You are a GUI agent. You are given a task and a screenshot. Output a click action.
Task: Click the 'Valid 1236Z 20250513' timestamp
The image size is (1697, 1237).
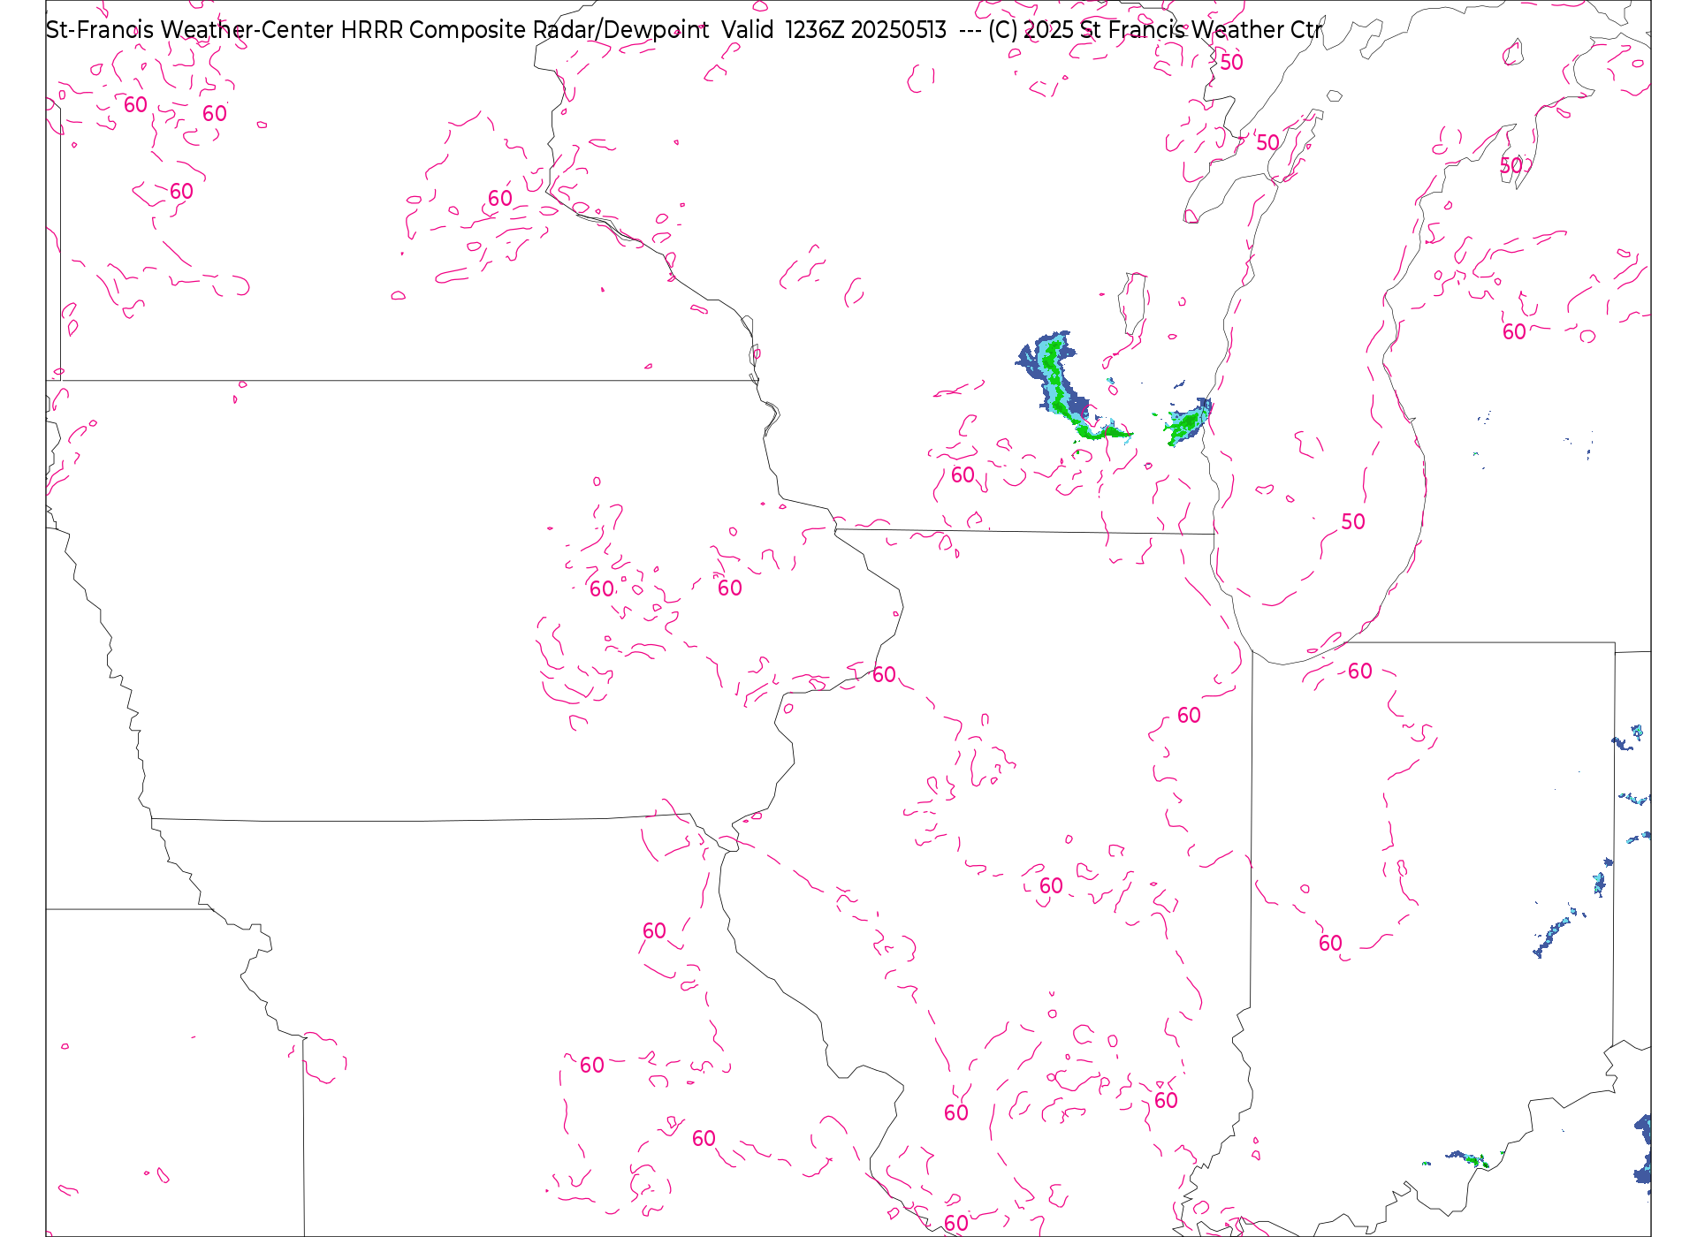[833, 30]
